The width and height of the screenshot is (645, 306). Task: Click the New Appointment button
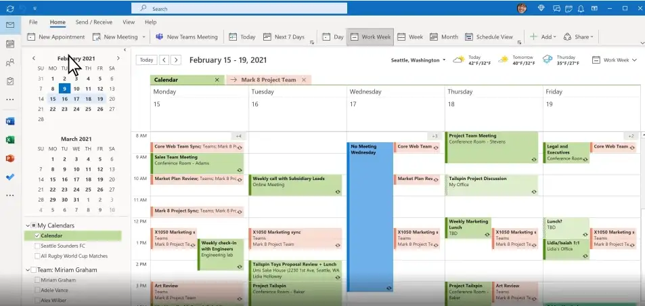[56, 37]
